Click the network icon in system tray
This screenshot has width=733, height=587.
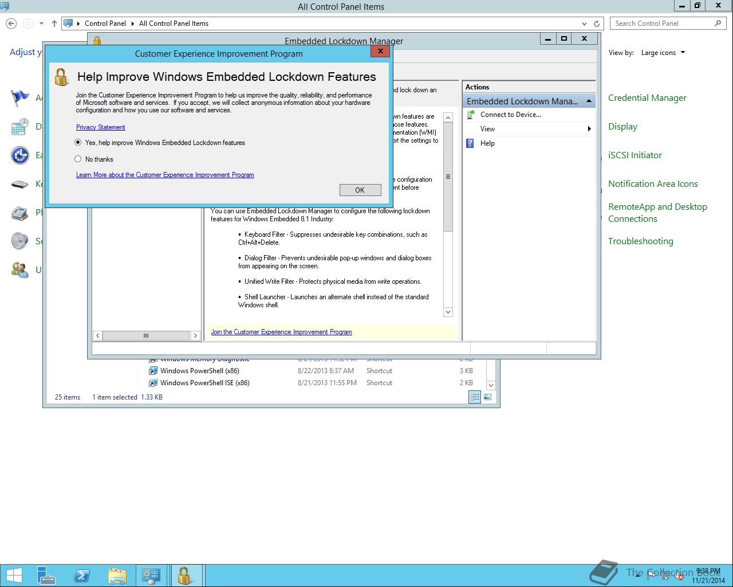[x=665, y=576]
